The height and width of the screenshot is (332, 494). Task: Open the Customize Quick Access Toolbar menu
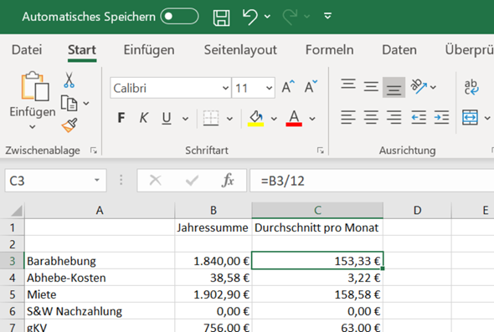pyautogui.click(x=327, y=16)
